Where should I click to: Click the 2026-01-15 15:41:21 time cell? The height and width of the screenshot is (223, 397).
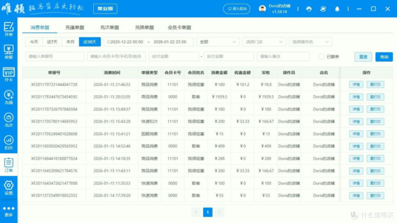pyautogui.click(x=112, y=134)
